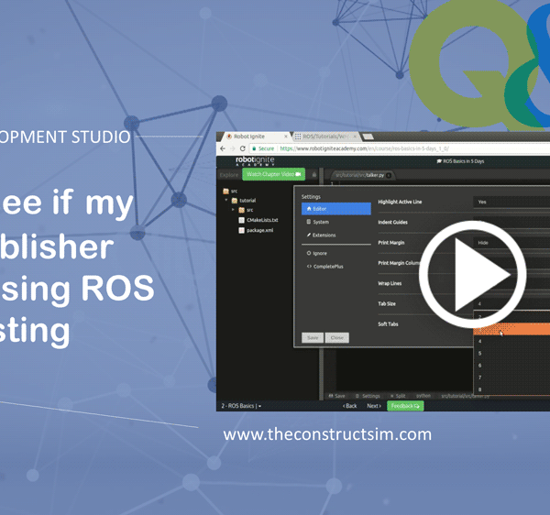Open the Highlight Active Line dropdown

click(x=511, y=202)
